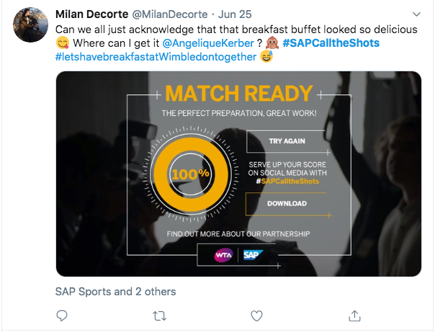Screen dimensions: 435x332
Task: Open the share tweet icon
Action: click(x=354, y=315)
